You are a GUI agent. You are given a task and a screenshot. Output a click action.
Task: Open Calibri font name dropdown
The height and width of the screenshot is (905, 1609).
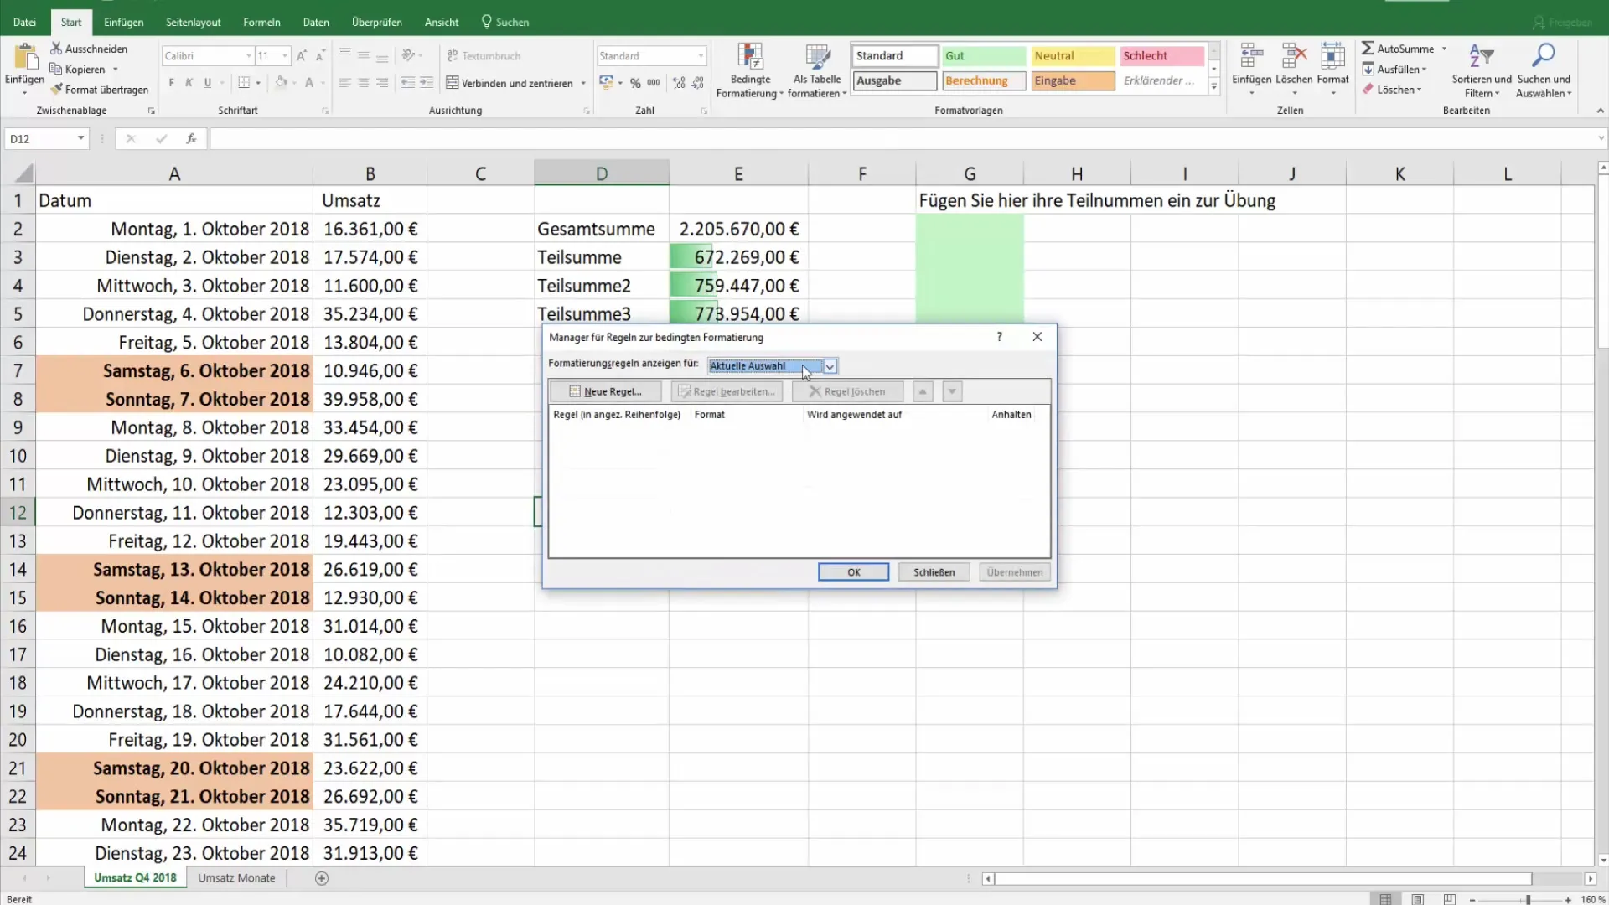[x=249, y=56]
